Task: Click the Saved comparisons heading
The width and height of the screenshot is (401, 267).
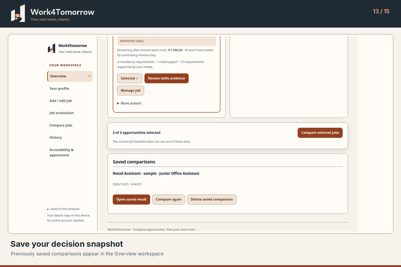Action: point(134,162)
